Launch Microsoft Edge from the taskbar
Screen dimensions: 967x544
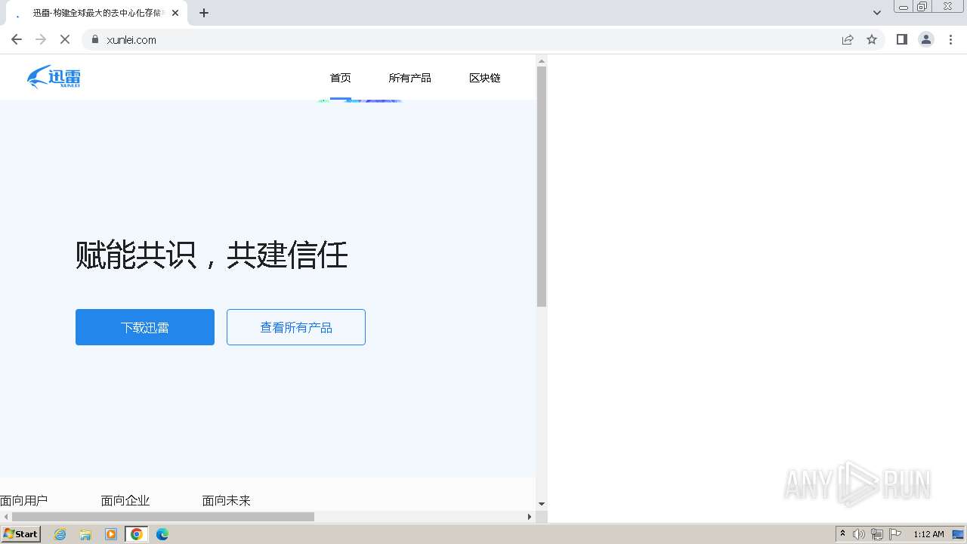[x=162, y=534]
